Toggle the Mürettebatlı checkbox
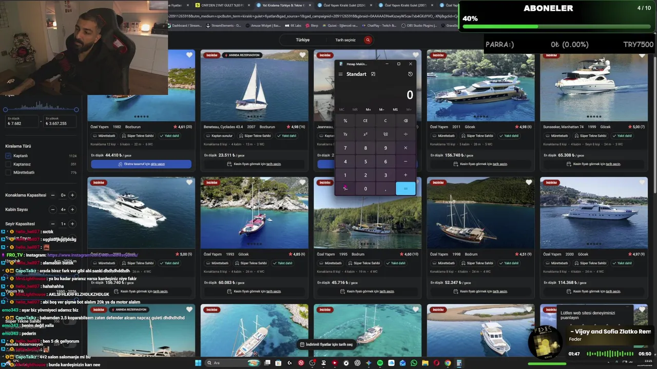657x369 pixels. coord(8,172)
